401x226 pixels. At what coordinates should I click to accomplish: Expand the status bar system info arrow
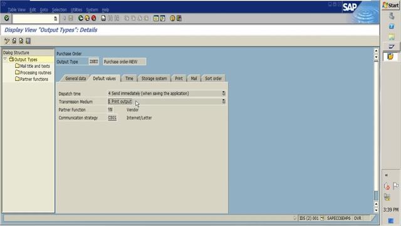tap(294, 218)
